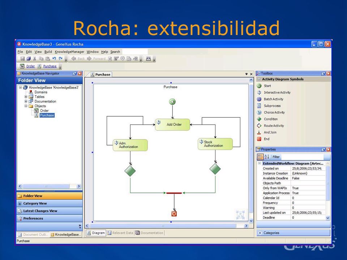This screenshot has width=347, height=260.
Task: Click the left green condition diamond
Action: [130, 171]
